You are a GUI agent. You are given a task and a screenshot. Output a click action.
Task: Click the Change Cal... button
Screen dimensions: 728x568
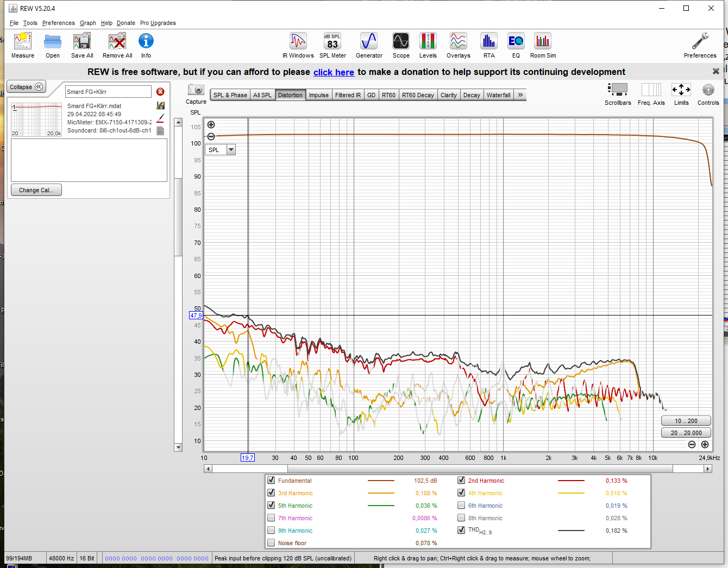36,190
